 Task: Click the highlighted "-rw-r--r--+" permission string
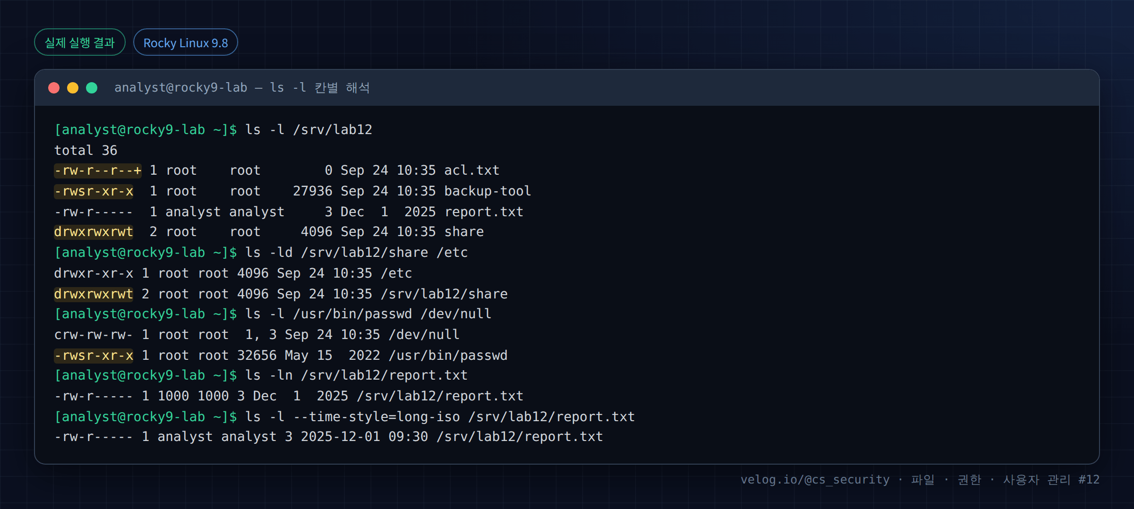pyautogui.click(x=98, y=170)
